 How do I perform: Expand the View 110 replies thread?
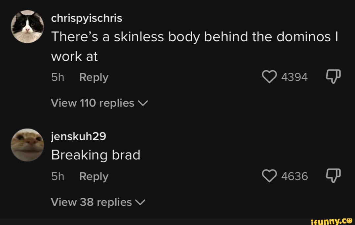click(x=92, y=103)
